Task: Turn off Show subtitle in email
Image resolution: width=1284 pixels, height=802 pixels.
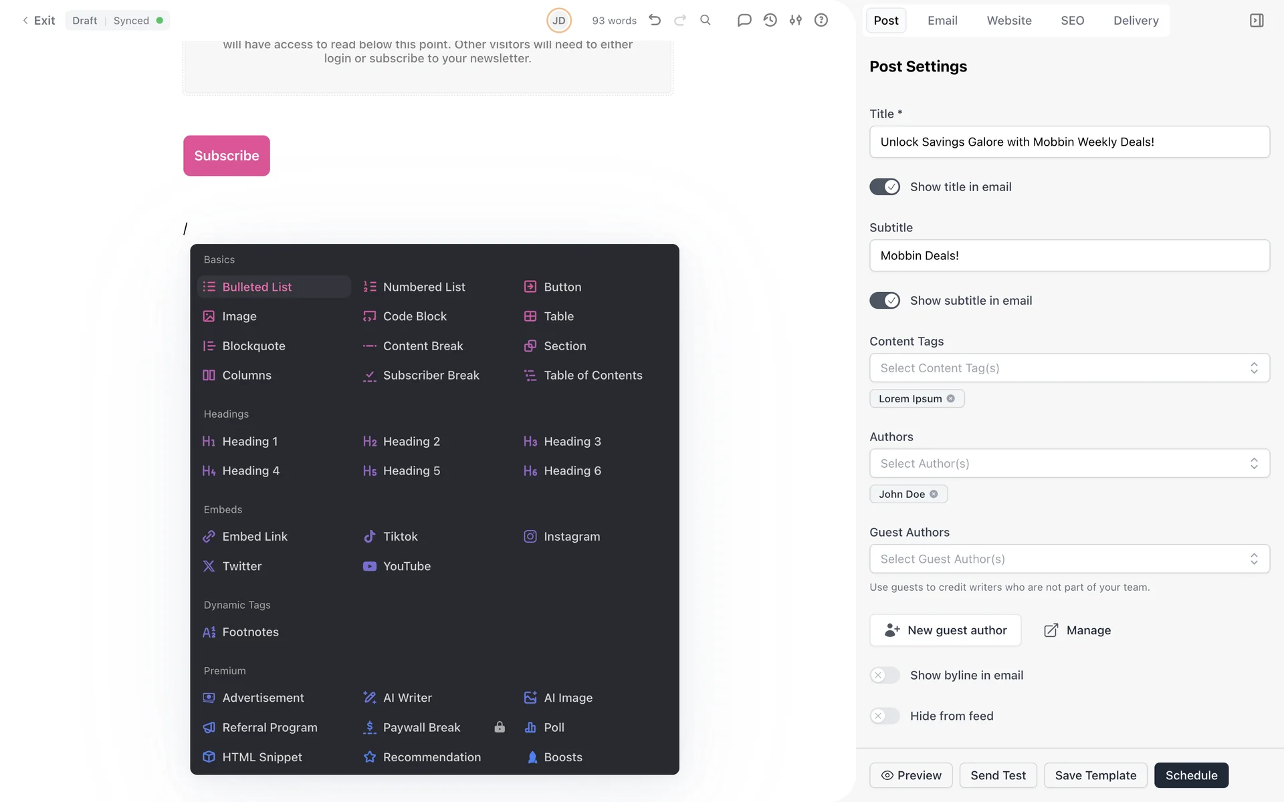Action: point(884,301)
